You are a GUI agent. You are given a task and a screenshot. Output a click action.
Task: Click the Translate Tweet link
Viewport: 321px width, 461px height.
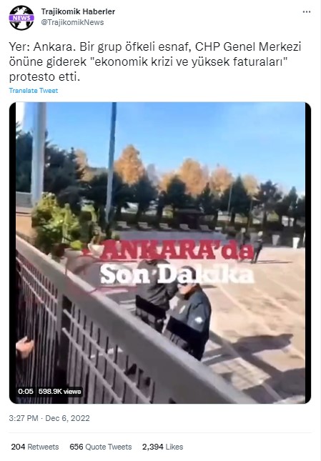point(33,91)
